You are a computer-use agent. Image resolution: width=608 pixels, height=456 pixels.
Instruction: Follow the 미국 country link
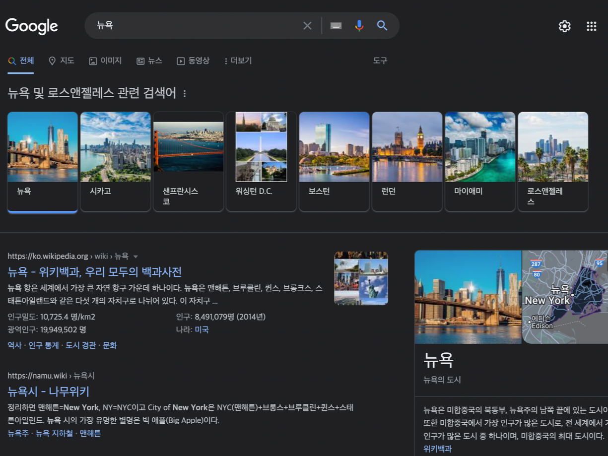(202, 329)
